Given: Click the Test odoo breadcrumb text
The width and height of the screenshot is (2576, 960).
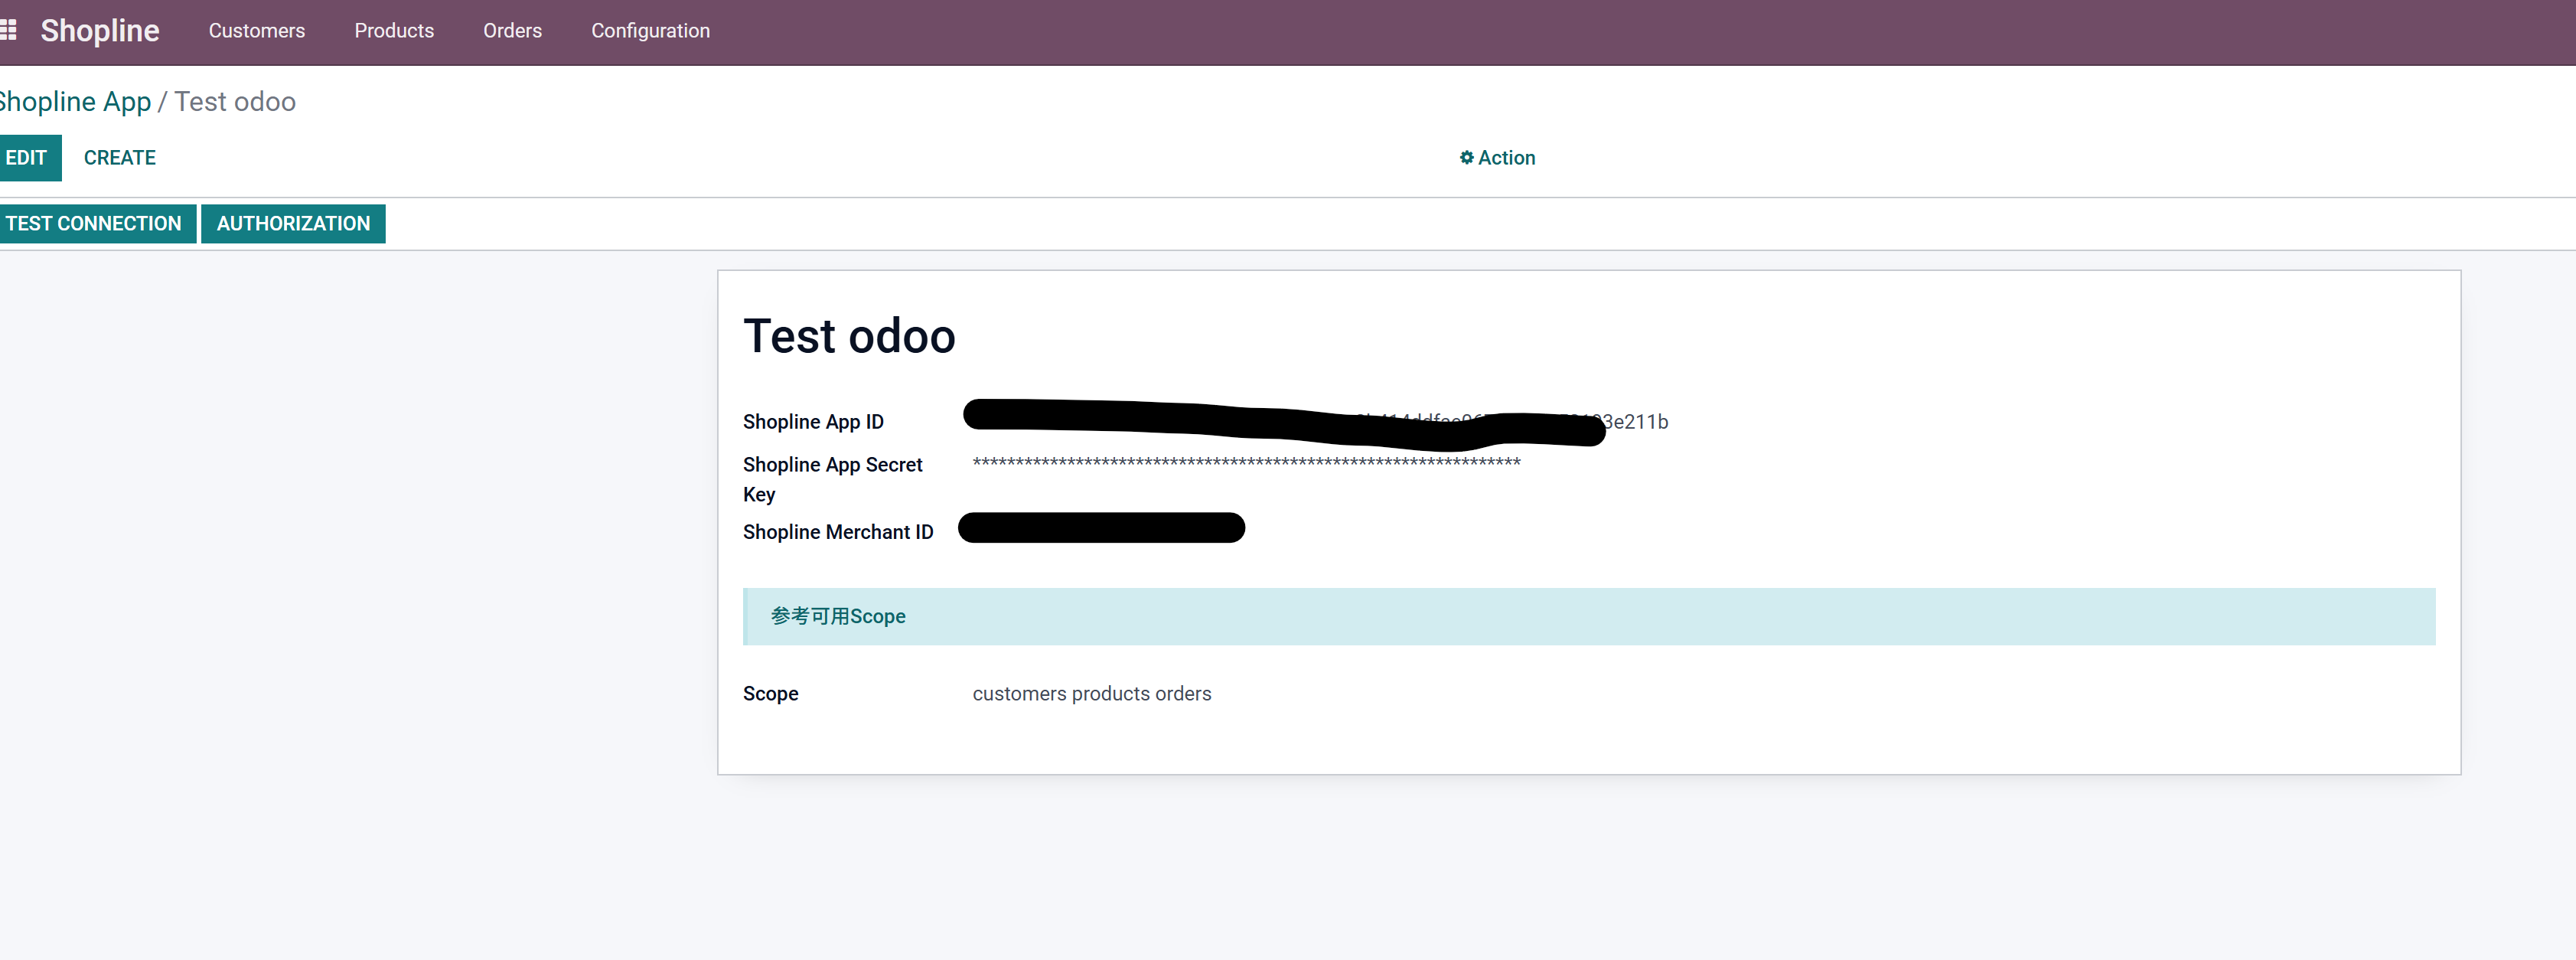Looking at the screenshot, I should 235,102.
